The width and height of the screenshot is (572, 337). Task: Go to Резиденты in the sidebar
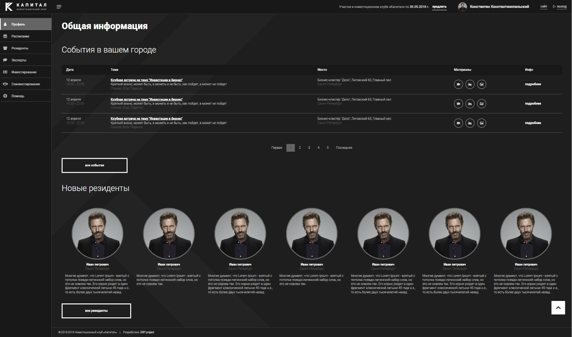point(20,48)
